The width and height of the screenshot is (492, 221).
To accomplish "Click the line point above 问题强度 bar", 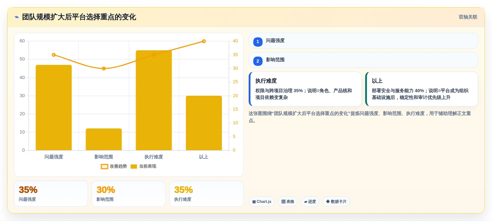I will pyautogui.click(x=54, y=55).
